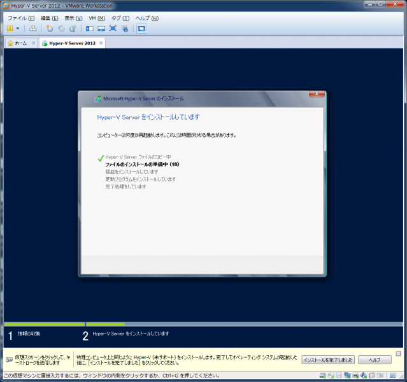Click the Hyper-V Server ファイルのコピー中 step
Screen dimensions: 407x382
pos(138,157)
